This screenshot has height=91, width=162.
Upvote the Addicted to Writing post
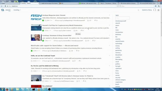(32, 71)
